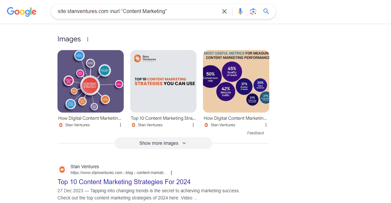Screen dimensions: 391x203
Task: Open the metrics percentages bubble chart thumbnail
Action: tap(236, 81)
